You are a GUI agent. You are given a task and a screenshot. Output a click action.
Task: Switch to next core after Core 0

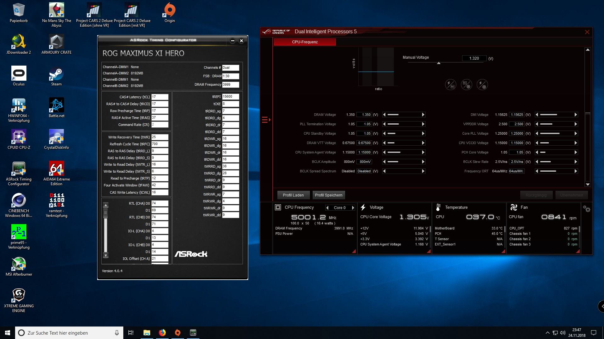pyautogui.click(x=353, y=207)
